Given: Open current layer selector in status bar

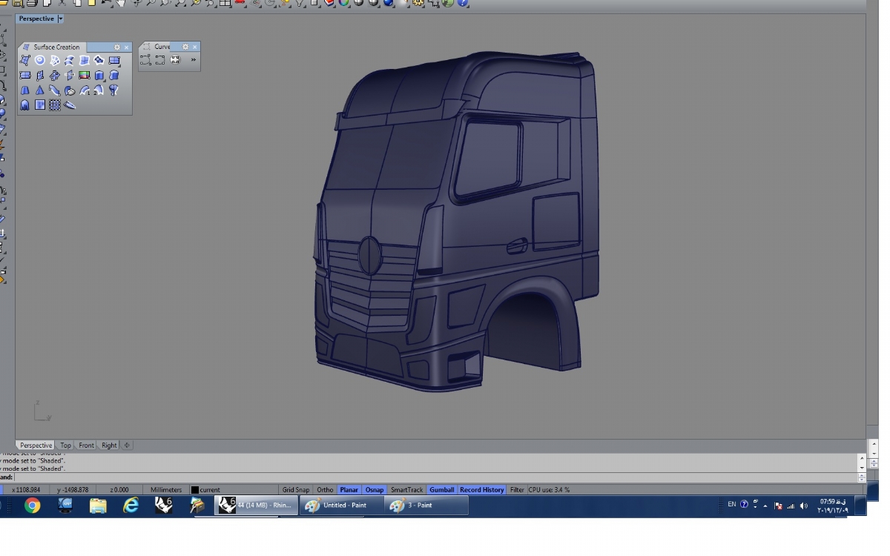Looking at the screenshot, I should [233, 490].
